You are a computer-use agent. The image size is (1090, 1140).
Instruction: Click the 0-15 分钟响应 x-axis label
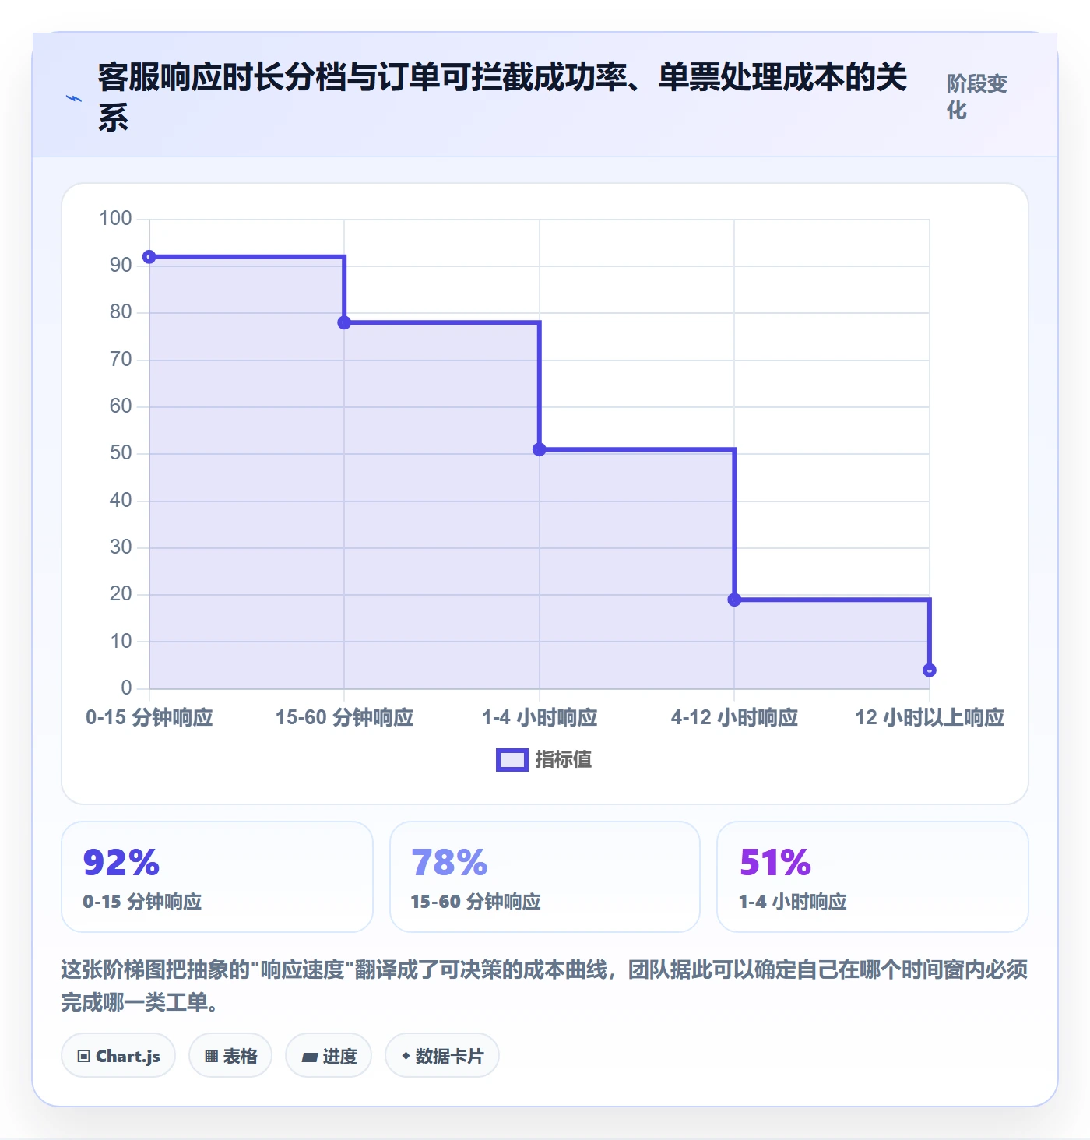[x=149, y=717]
